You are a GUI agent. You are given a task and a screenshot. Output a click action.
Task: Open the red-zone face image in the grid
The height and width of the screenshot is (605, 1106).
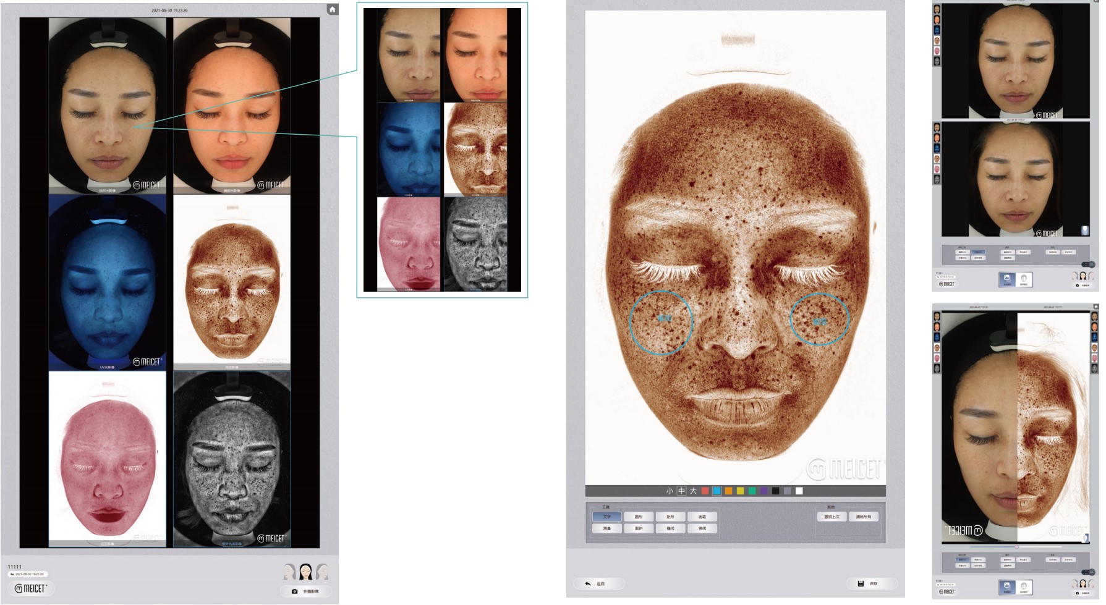click(x=108, y=459)
